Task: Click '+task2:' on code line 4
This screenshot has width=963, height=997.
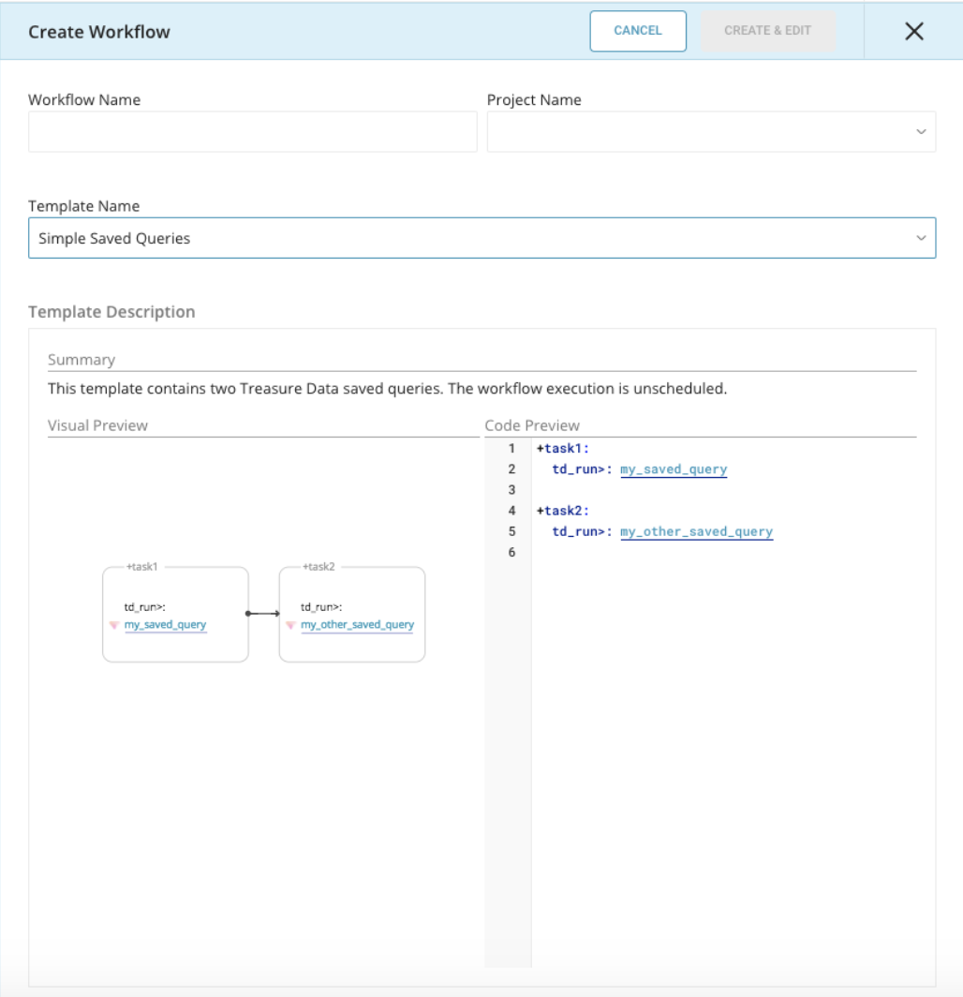Action: coord(563,511)
